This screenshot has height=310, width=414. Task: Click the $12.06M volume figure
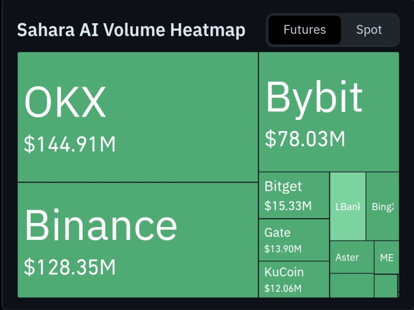coord(283,288)
